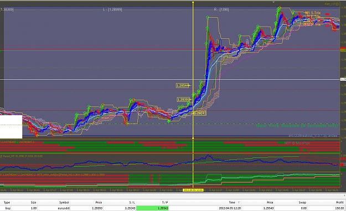Click the '1.29564' price label on chart
The height and width of the screenshot is (211, 346).
tap(182, 85)
